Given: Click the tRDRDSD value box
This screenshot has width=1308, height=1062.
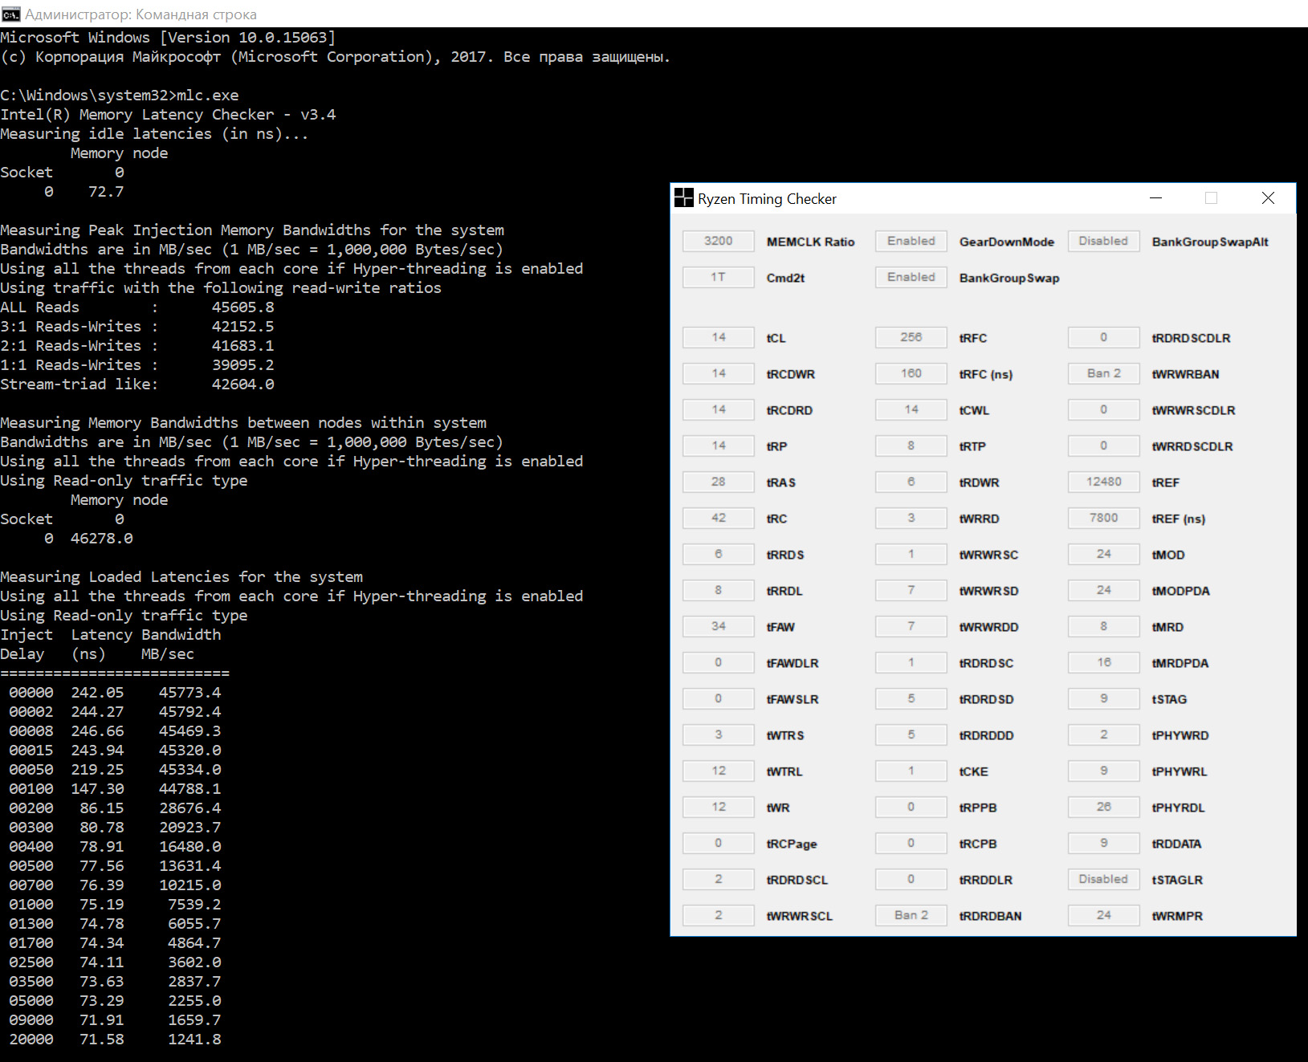Looking at the screenshot, I should click(x=911, y=698).
